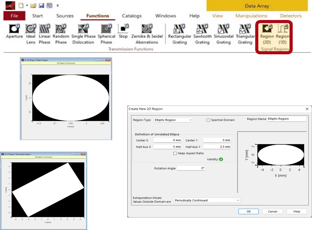Image resolution: width=312 pixels, height=230 pixels.
Task: Choose the Random Phase function
Action: pyautogui.click(x=61, y=34)
